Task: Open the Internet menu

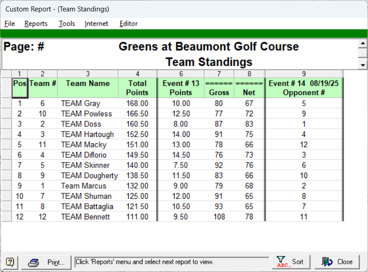Action: 96,24
